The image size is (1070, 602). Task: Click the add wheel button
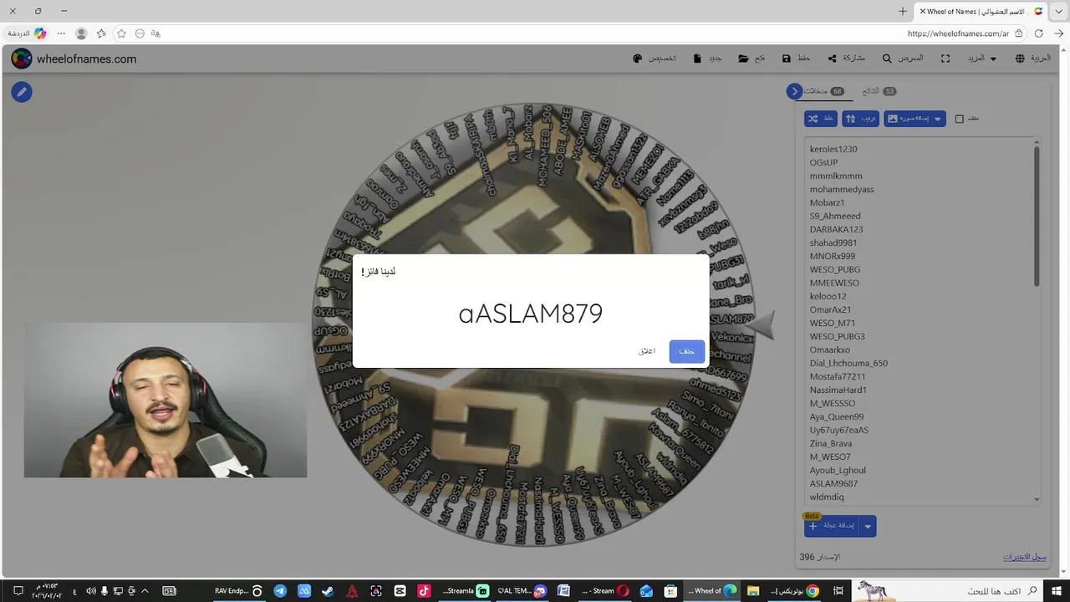coord(831,526)
